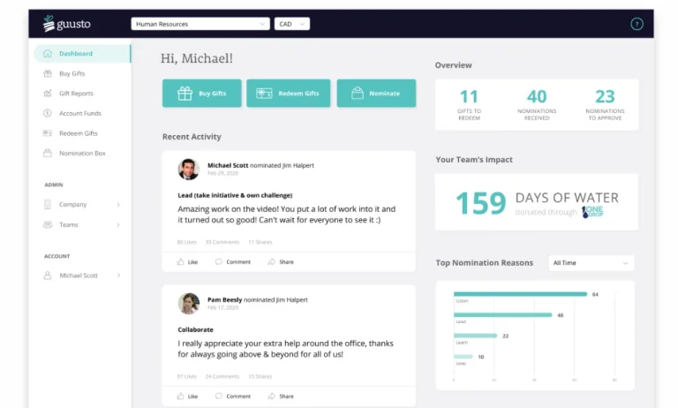This screenshot has height=408, width=678.
Task: Click the Dashboard home icon
Action: 48,53
